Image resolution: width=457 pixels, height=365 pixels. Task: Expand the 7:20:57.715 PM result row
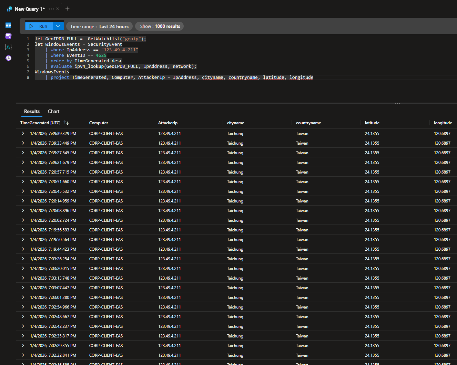tap(23, 172)
